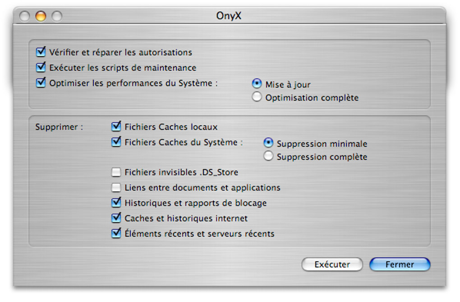Image resolution: width=460 pixels, height=302 pixels.
Task: Uncheck Fichiers Caches locaux
Action: [116, 127]
